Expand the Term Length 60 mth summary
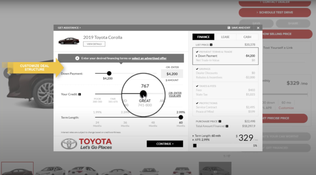Screen dimensions: 316x175 point(207,136)
